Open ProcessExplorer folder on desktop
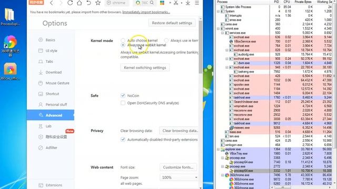Image resolution: width=337 pixels, height=189 pixels. 10,17
